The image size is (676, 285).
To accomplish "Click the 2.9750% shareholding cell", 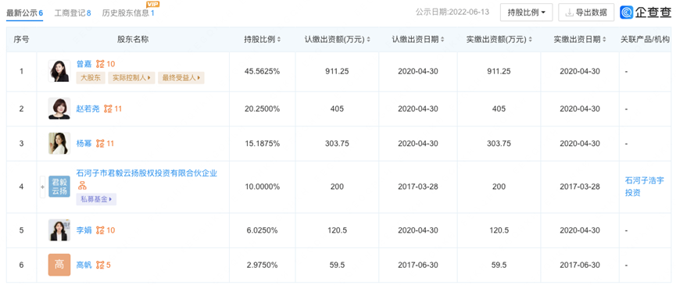I will pyautogui.click(x=262, y=265).
